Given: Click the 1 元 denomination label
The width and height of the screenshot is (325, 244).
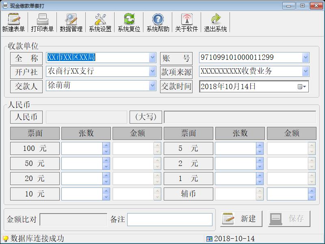Looking at the screenshot, I should pos(188,179).
